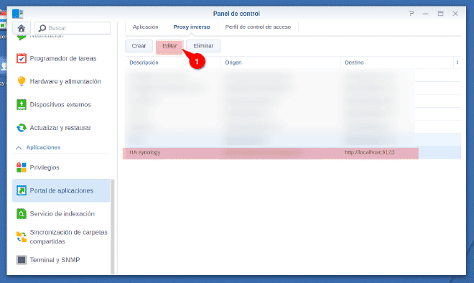Open Actualizar y restaurar icon
Viewport: 474px width, 283px height.
21,128
